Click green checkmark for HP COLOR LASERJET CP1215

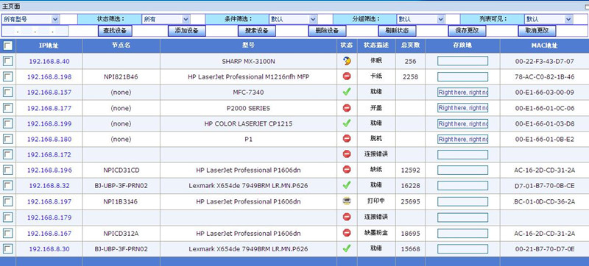[347, 123]
